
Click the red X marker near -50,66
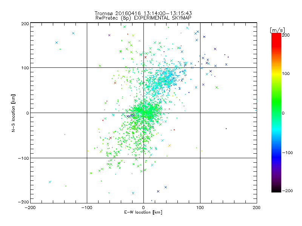(115, 83)
